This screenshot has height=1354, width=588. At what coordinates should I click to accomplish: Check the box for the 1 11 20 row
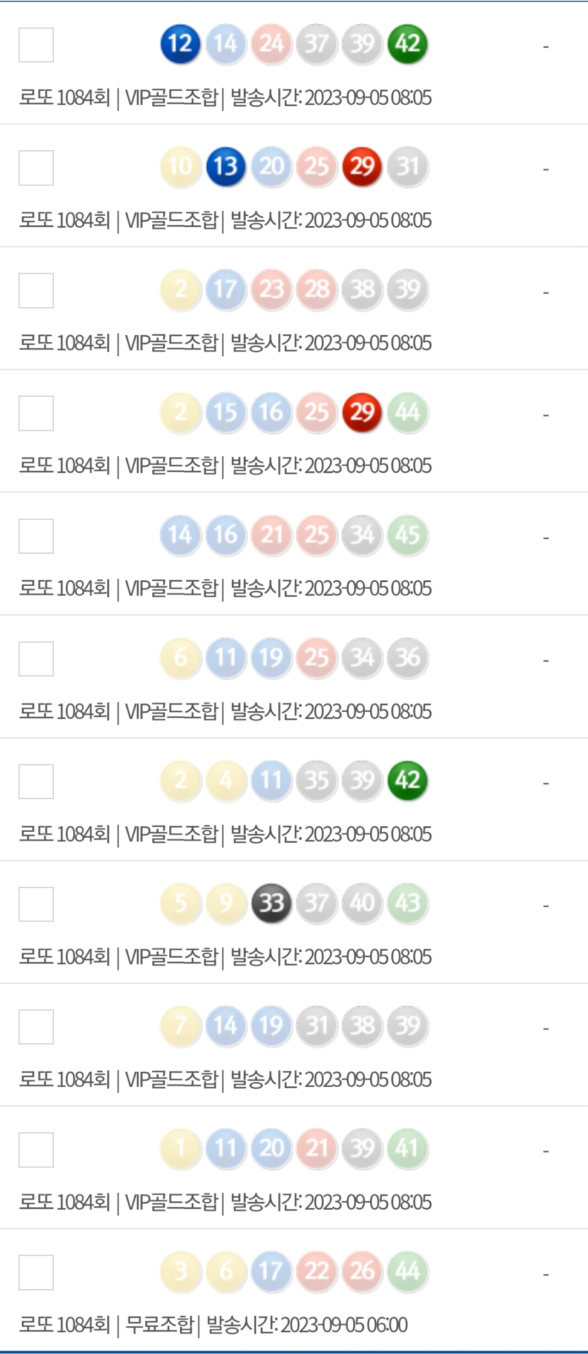(x=36, y=1149)
